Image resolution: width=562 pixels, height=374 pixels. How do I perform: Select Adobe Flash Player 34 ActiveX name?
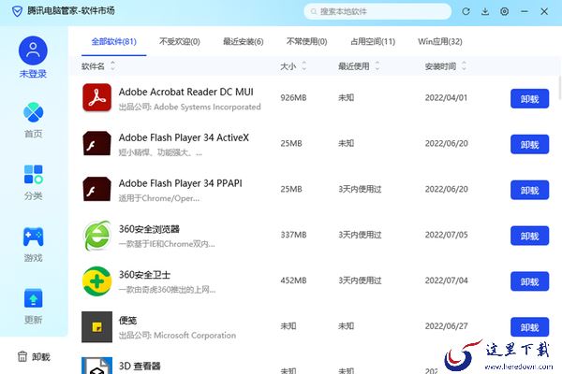[184, 137]
